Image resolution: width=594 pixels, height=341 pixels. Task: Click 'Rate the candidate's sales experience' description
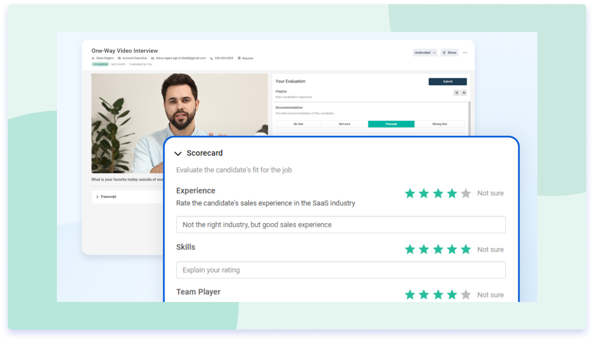coord(266,203)
